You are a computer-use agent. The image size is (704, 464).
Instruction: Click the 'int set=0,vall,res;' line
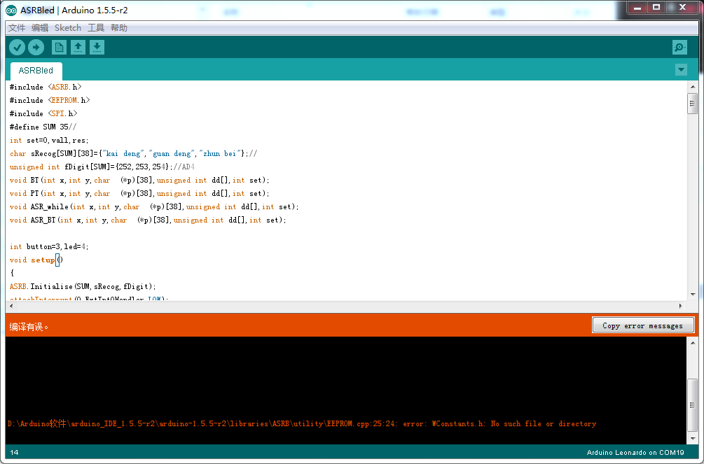[x=49, y=141]
